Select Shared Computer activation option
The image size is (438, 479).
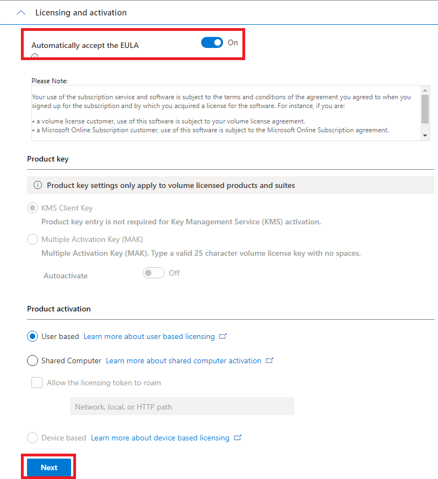[33, 360]
